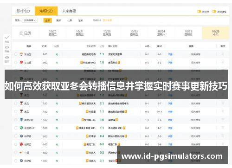
Task: Pin the 17:00 U21 match to top
Action: point(223,128)
